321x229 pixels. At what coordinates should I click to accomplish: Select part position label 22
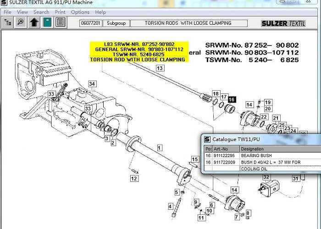(264, 117)
